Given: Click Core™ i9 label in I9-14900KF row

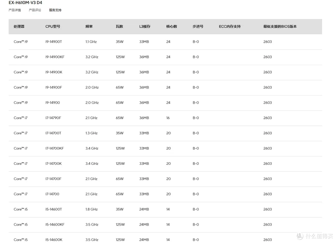Looking at the screenshot, I should (x=21, y=57).
